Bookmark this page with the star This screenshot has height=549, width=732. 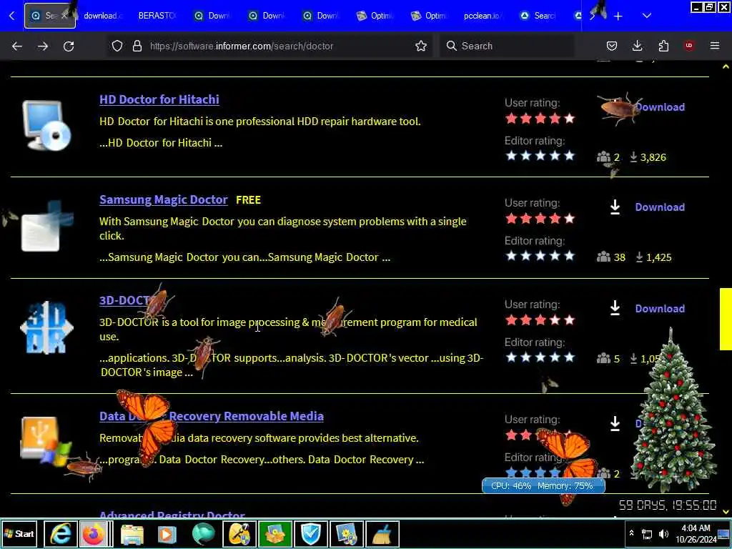tap(420, 46)
